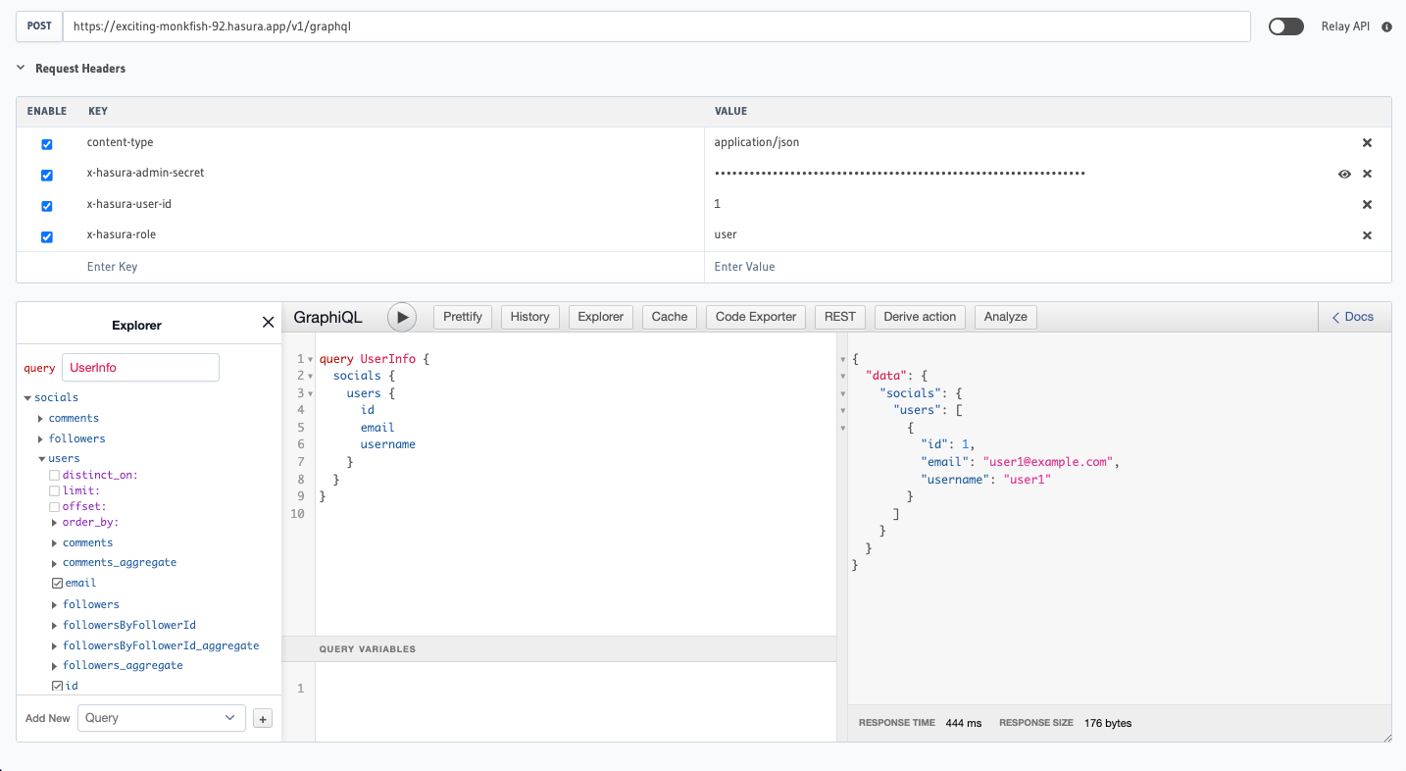Collapse the Request Headers section

pos(20,68)
